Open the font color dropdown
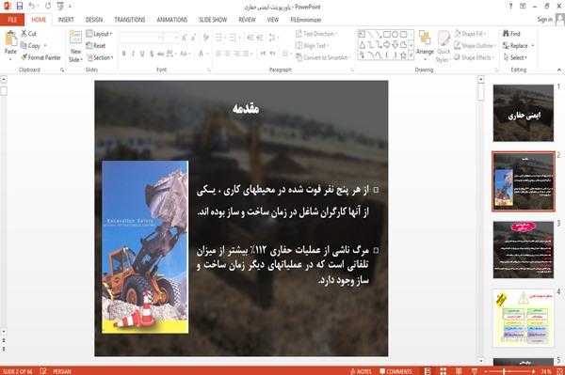 pyautogui.click(x=207, y=54)
